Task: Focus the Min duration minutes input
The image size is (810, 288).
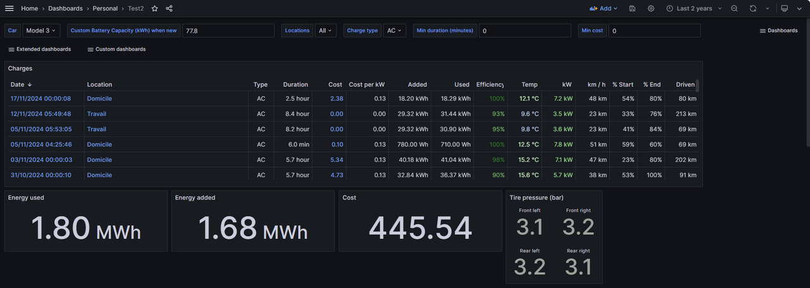Action: click(526, 30)
